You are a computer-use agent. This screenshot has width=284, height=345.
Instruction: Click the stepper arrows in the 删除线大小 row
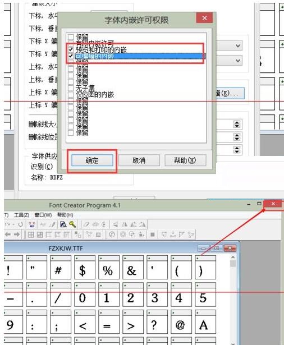[x=237, y=125]
